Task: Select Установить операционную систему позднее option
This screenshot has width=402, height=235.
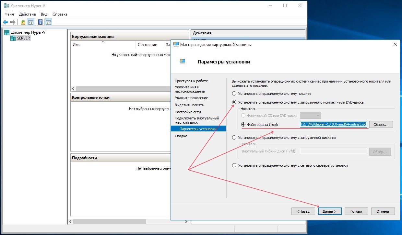Action: point(234,94)
